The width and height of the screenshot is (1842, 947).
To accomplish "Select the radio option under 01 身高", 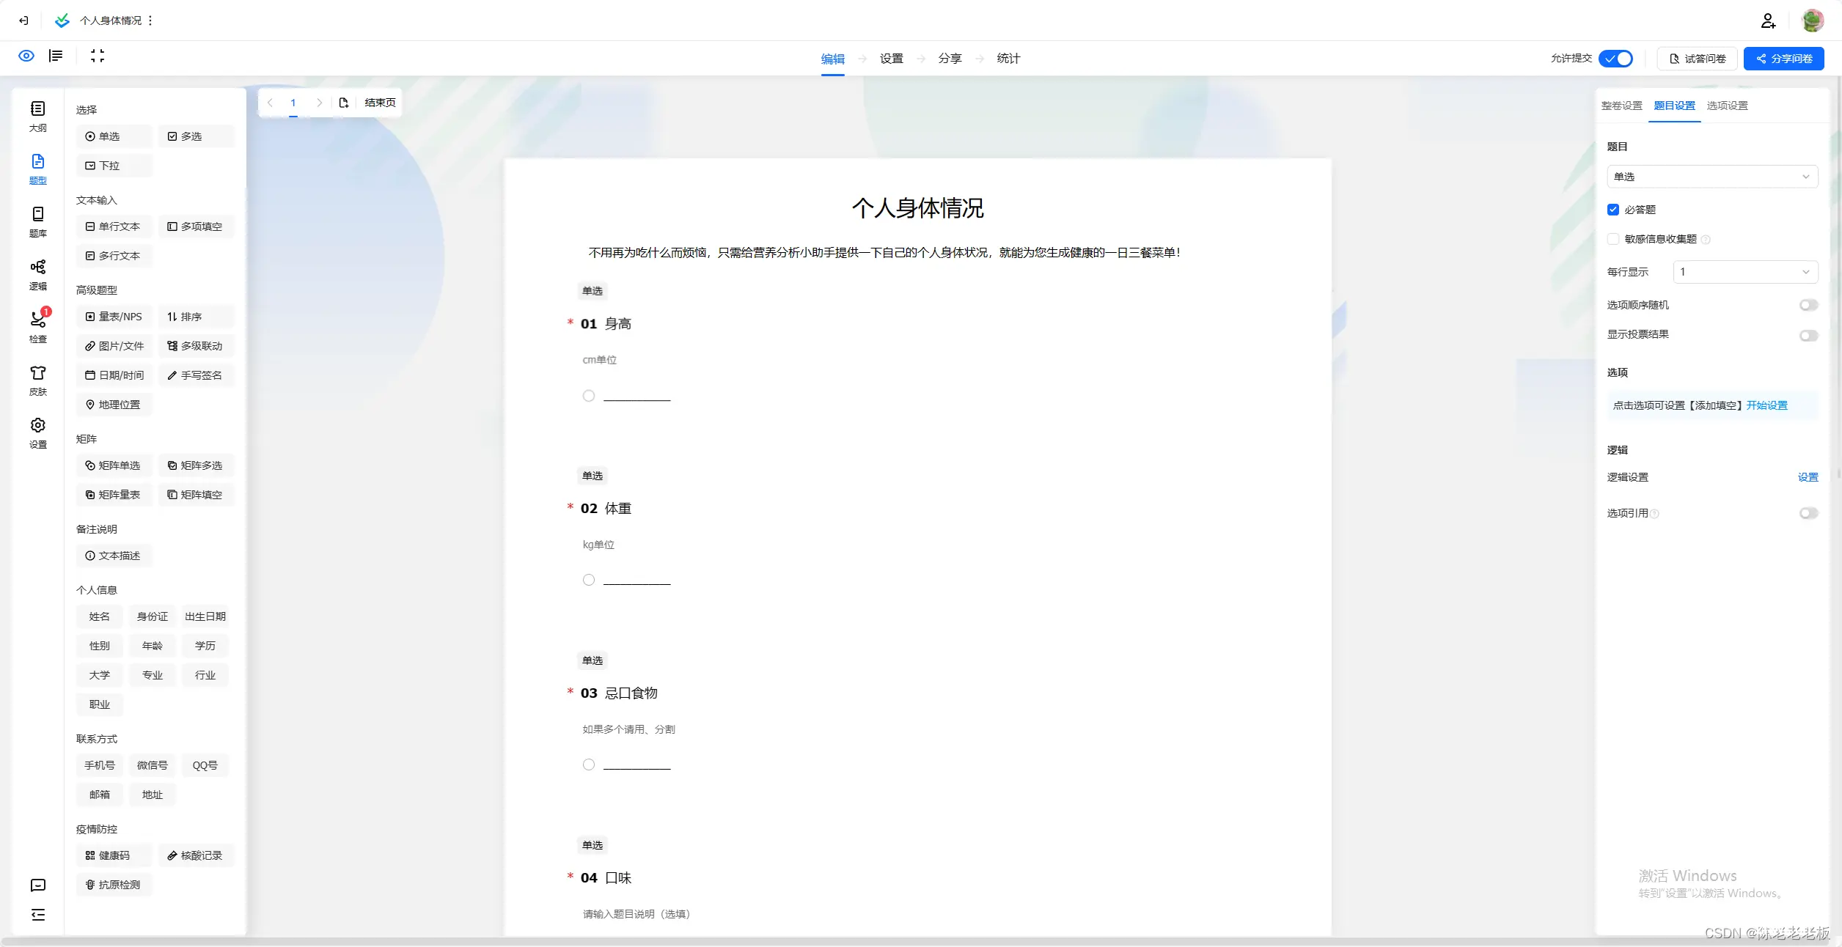I will (x=589, y=396).
